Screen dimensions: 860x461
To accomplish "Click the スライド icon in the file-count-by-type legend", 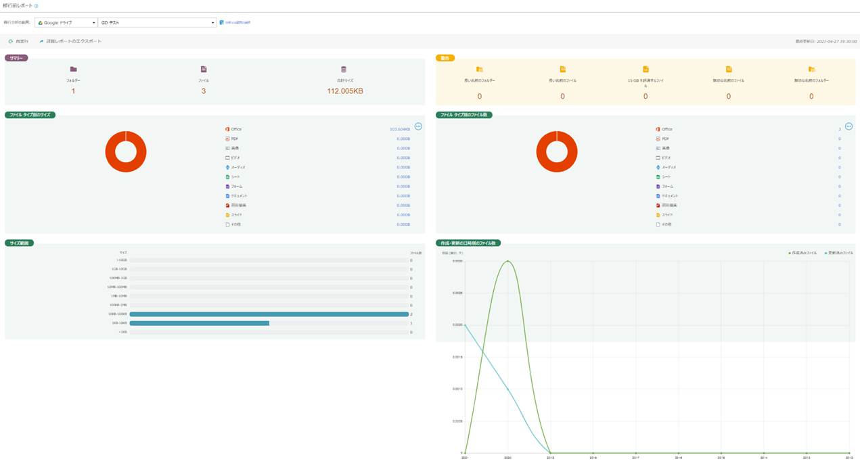I will [x=658, y=214].
